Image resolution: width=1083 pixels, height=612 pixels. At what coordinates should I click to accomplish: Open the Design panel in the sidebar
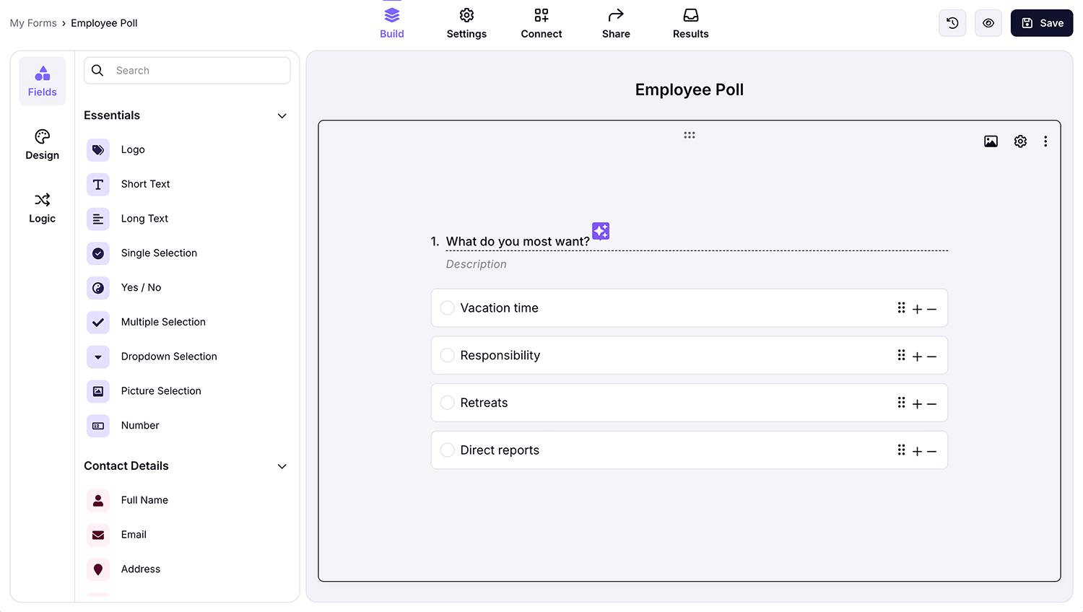tap(42, 144)
